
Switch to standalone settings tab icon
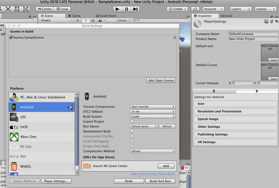[214, 91]
